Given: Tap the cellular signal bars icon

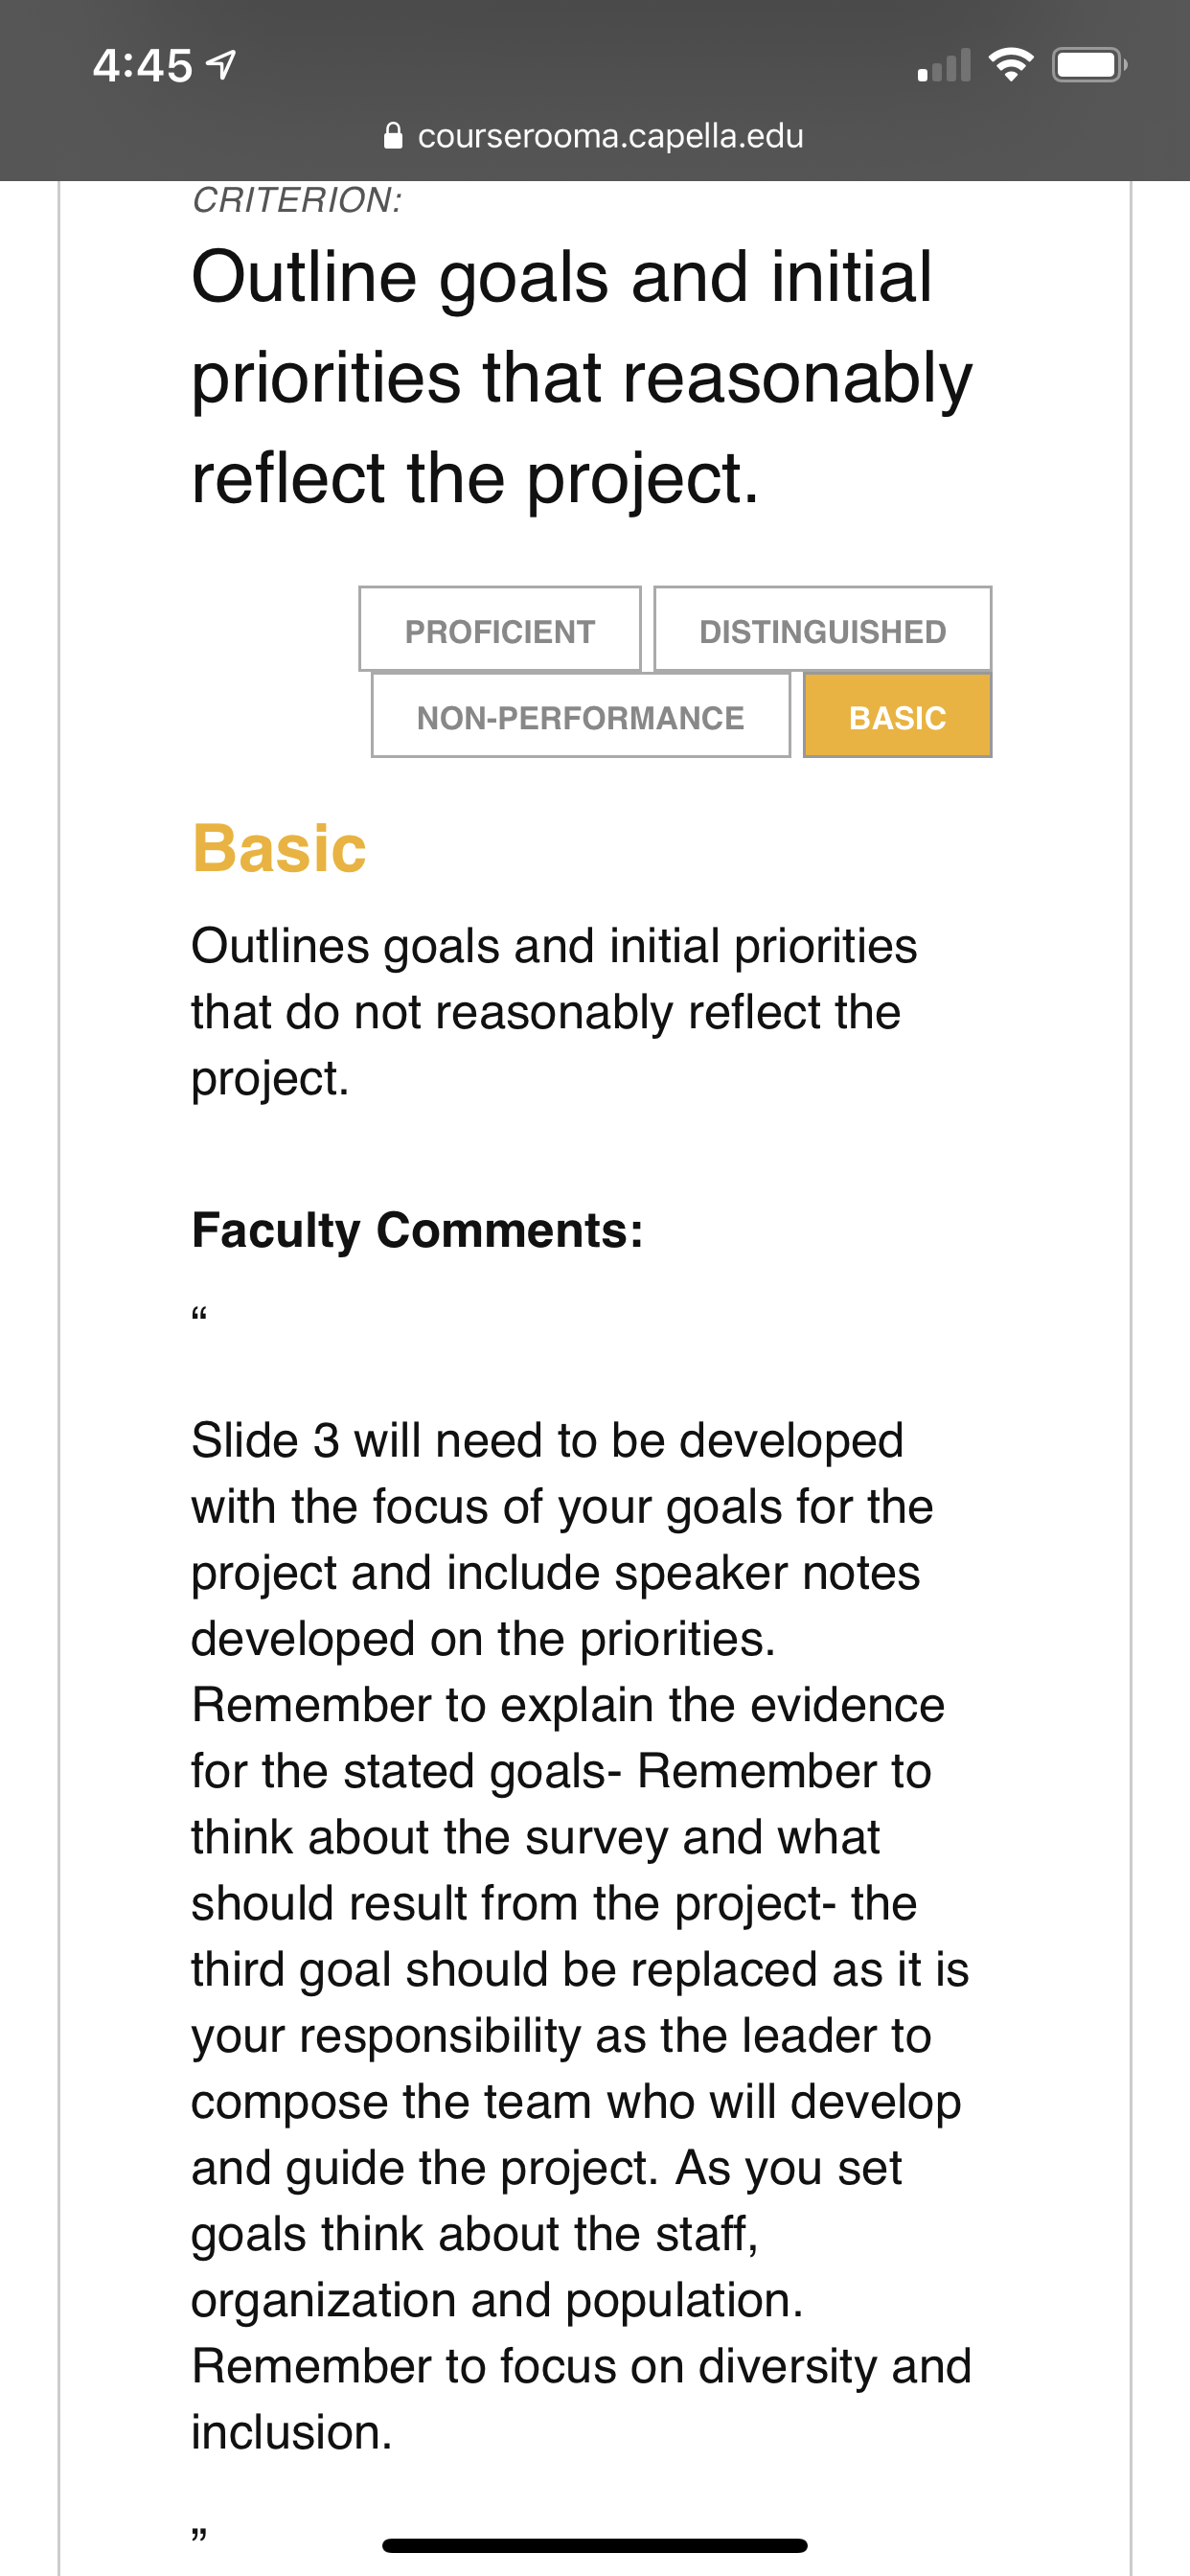Looking at the screenshot, I should tap(943, 65).
